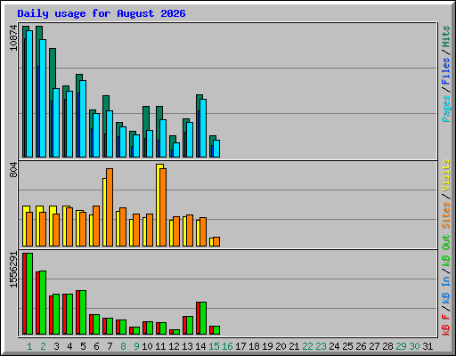Click day 1 on the x-axis
This screenshot has width=456, height=356.
pos(29,346)
